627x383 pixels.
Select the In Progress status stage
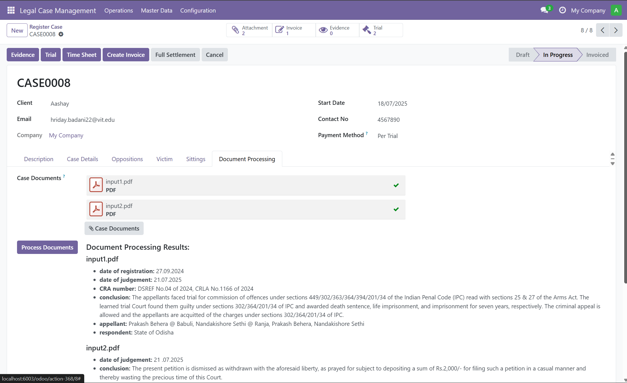point(558,55)
